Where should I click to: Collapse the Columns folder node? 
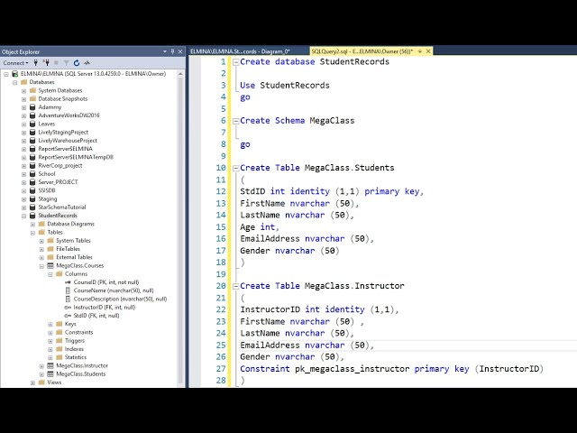pos(50,274)
